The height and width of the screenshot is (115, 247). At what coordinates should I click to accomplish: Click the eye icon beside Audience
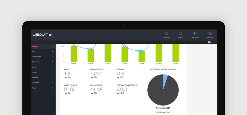coord(53,46)
